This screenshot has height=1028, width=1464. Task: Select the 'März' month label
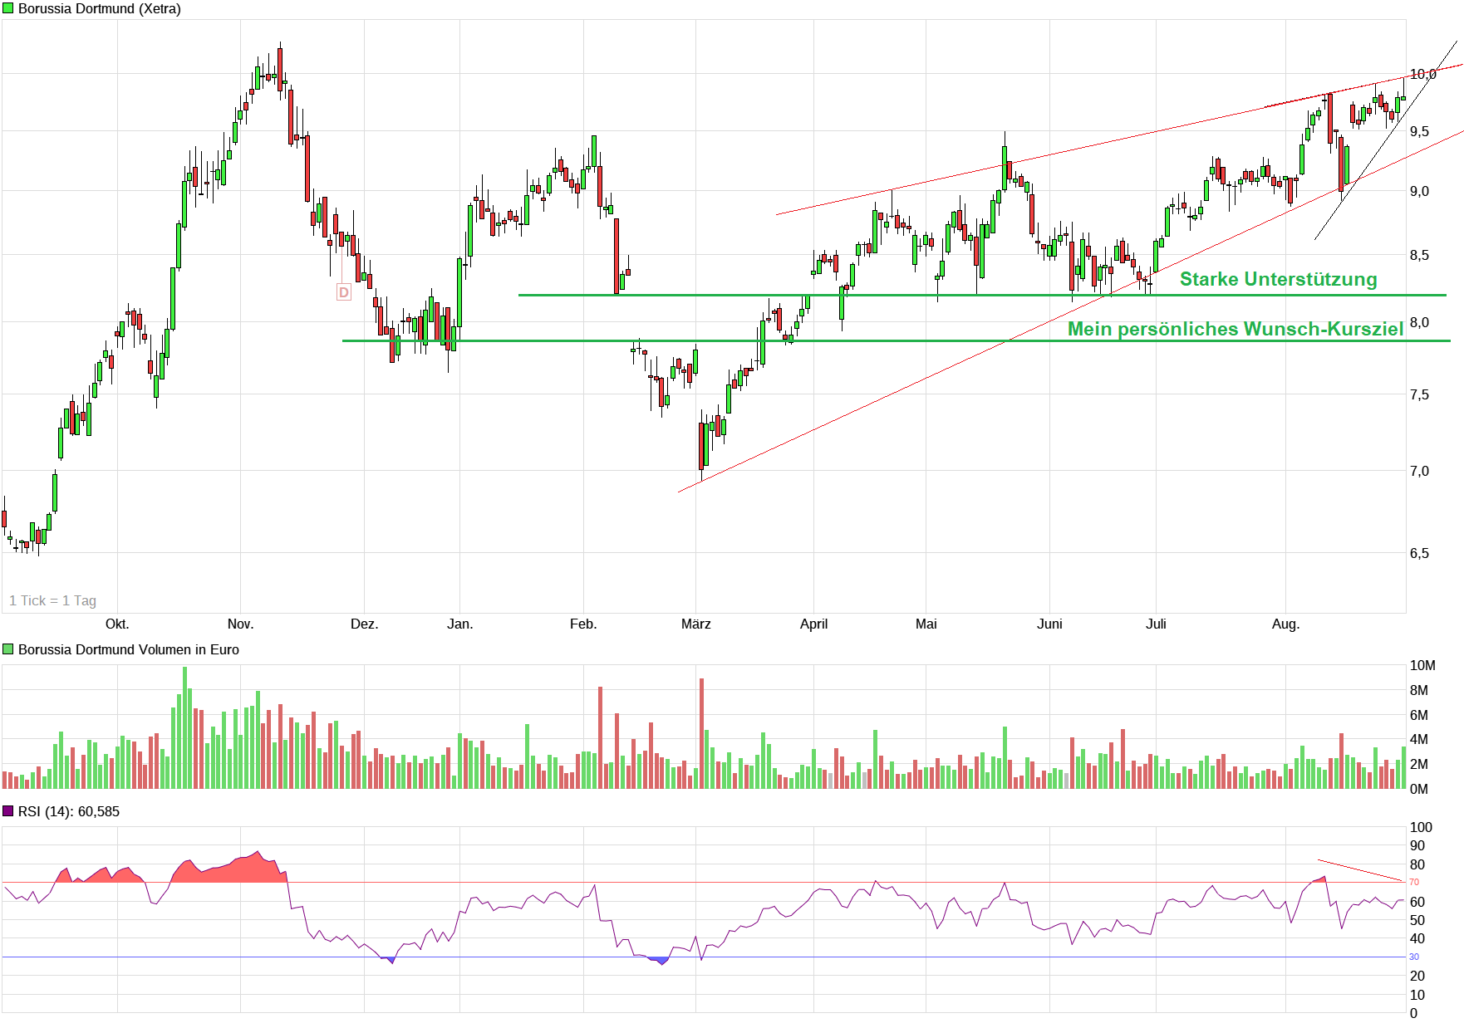pyautogui.click(x=696, y=624)
